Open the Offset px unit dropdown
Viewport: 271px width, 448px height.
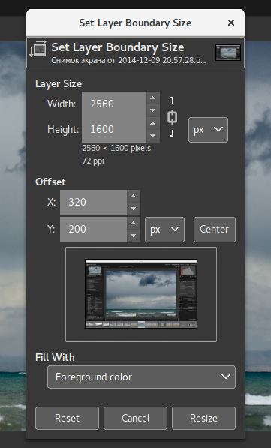click(x=164, y=230)
